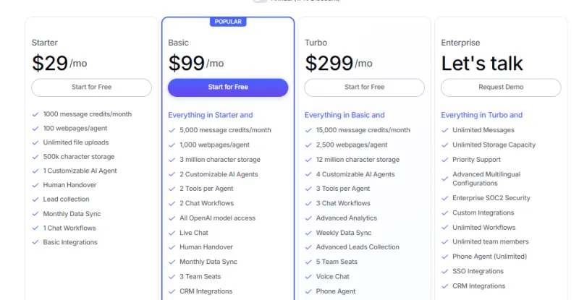Click checkmark next to Live Chat
Viewport: 579px width, 300px height.
[172, 233]
